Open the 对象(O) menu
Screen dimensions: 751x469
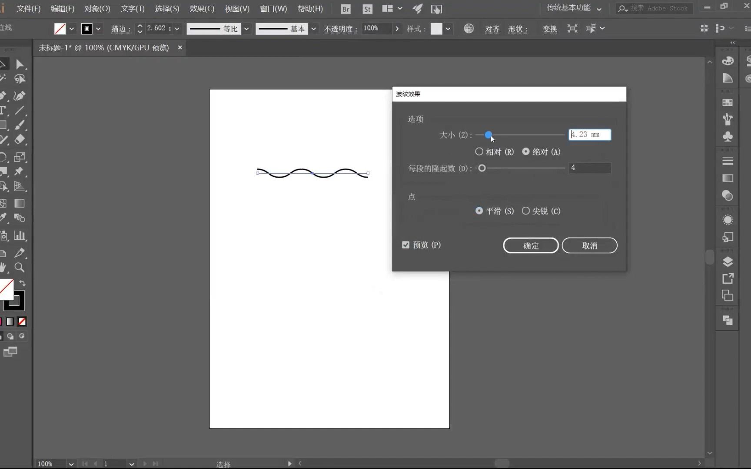(x=97, y=9)
